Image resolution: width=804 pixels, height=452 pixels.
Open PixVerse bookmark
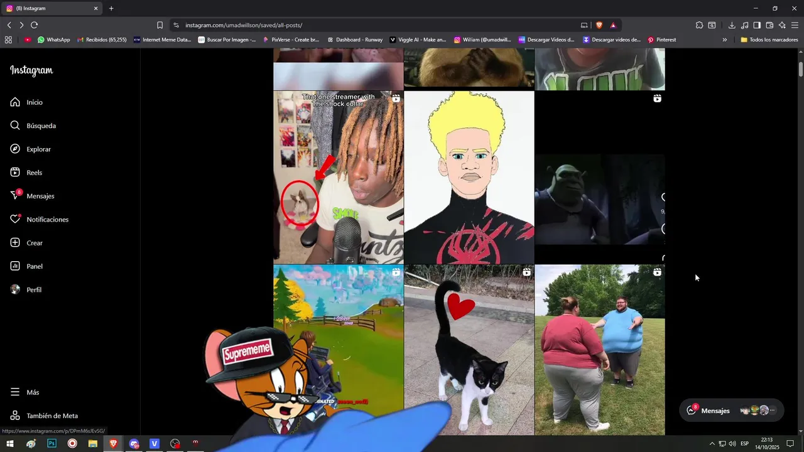291,40
